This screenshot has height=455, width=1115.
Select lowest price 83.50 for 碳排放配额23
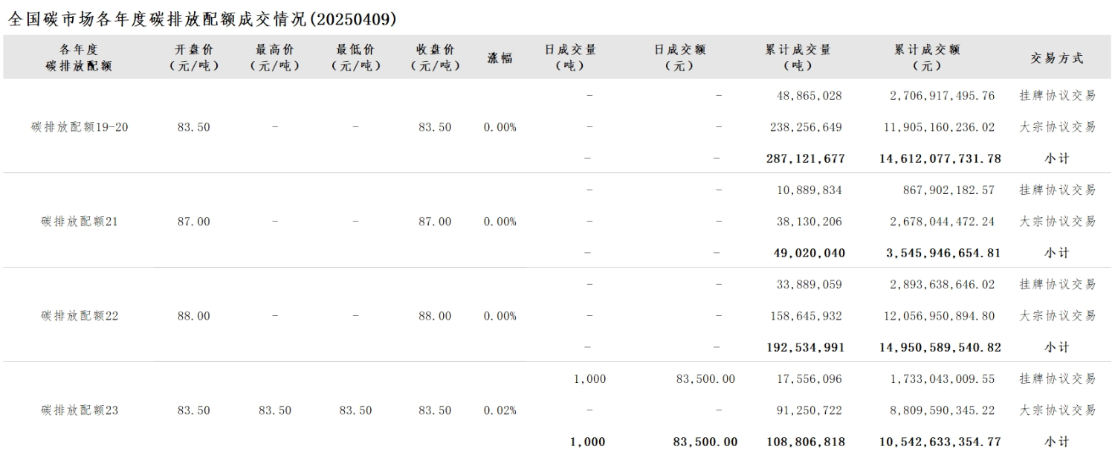click(x=355, y=410)
